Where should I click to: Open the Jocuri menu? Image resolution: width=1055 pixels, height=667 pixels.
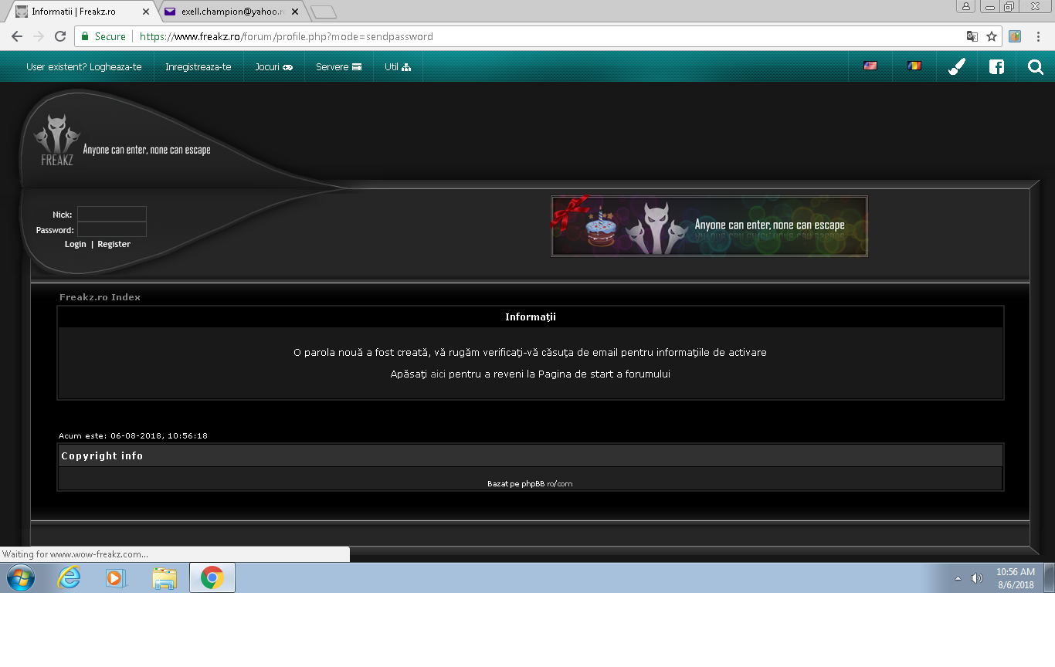[x=273, y=67]
